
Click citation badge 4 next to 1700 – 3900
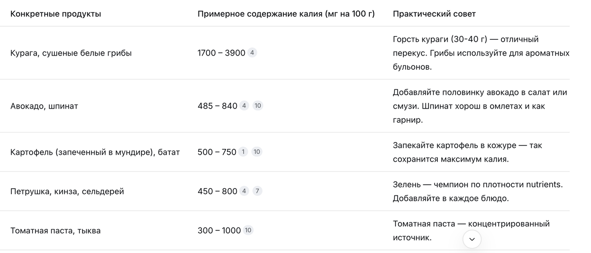(252, 53)
